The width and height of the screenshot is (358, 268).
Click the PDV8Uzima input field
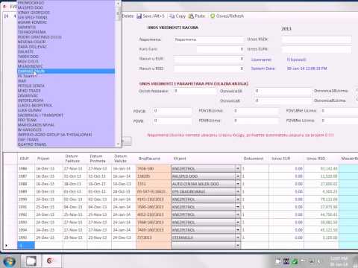tap(256, 121)
